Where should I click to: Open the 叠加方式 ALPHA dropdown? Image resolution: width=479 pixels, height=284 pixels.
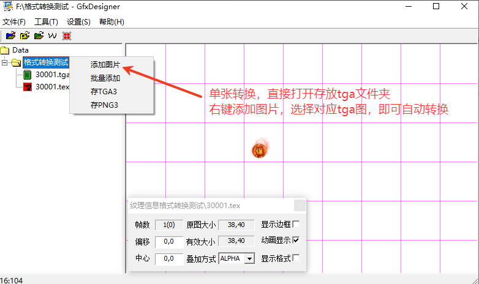click(249, 259)
